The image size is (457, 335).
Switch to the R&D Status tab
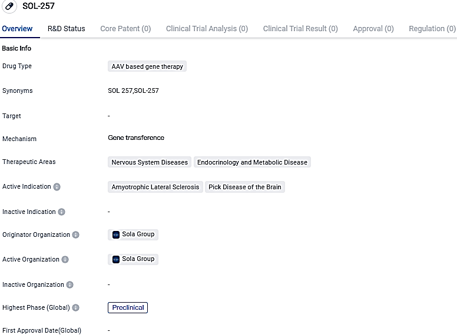point(66,28)
